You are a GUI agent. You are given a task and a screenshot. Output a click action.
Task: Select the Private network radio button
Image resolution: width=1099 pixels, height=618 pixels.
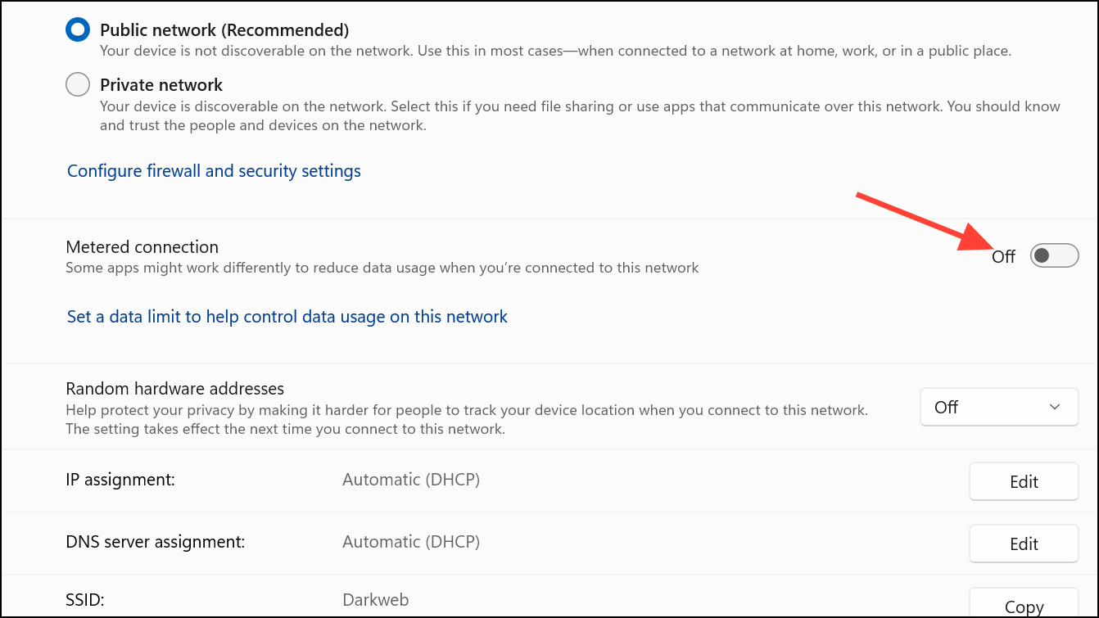click(x=77, y=84)
